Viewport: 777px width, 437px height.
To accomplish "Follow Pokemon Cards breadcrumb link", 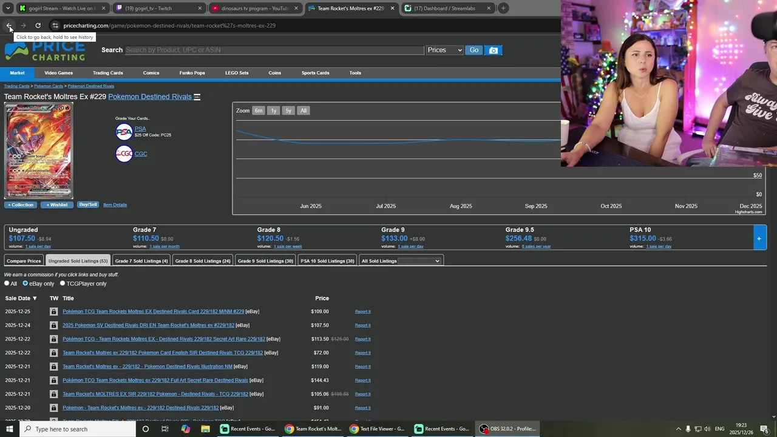I will pyautogui.click(x=49, y=86).
